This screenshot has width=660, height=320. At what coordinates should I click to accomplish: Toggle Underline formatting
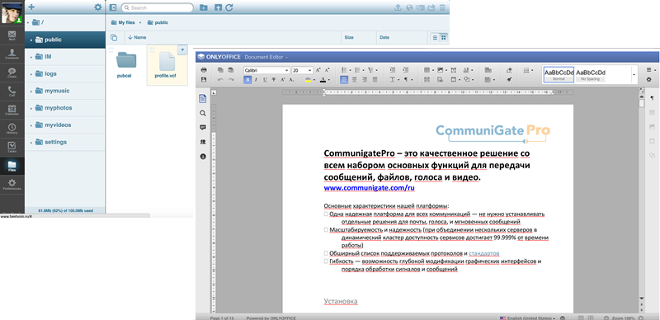(265, 79)
